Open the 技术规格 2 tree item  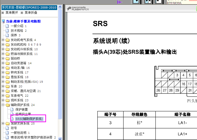point(19,31)
